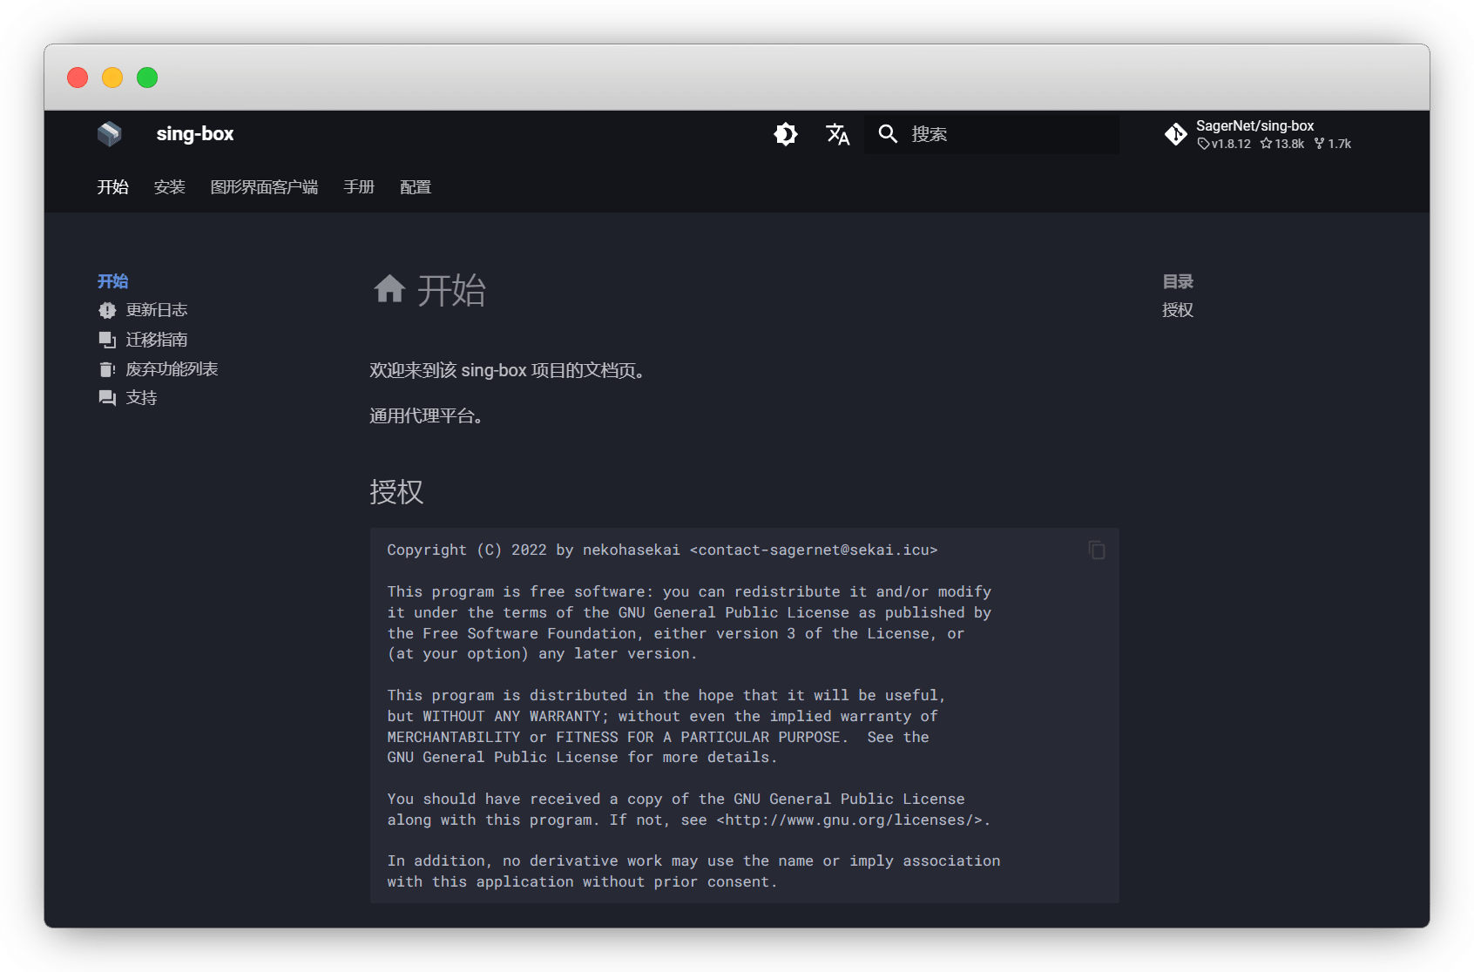Switch to the 开始 tab
1474x972 pixels.
(113, 187)
